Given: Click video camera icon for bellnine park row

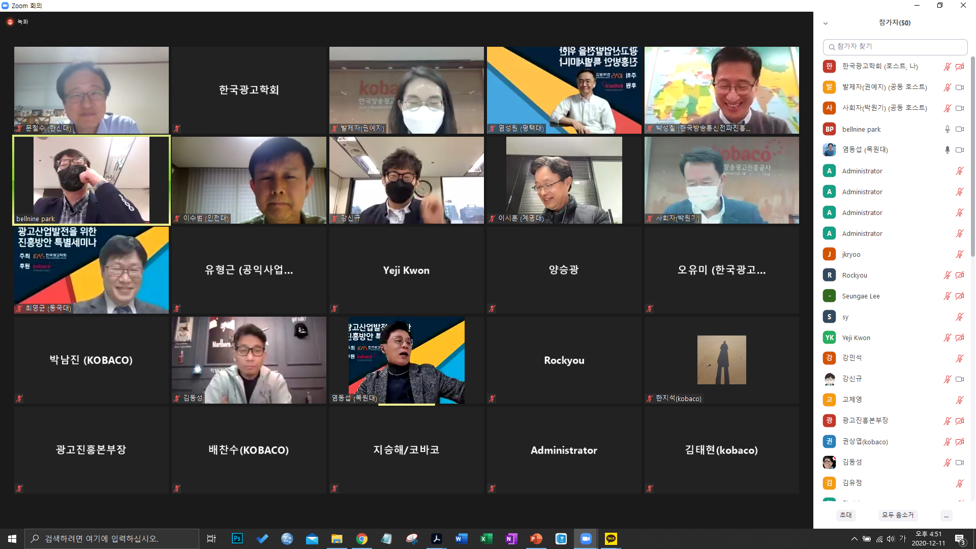Looking at the screenshot, I should click(x=960, y=129).
